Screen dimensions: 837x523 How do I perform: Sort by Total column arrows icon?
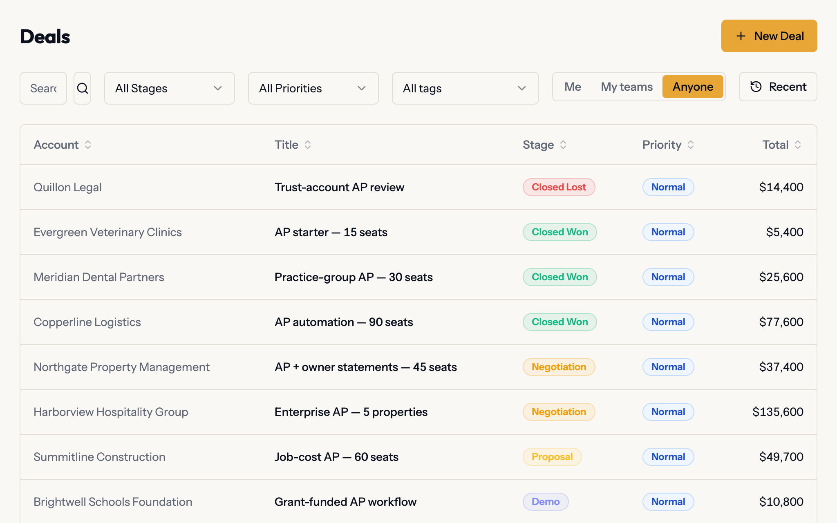[798, 145]
